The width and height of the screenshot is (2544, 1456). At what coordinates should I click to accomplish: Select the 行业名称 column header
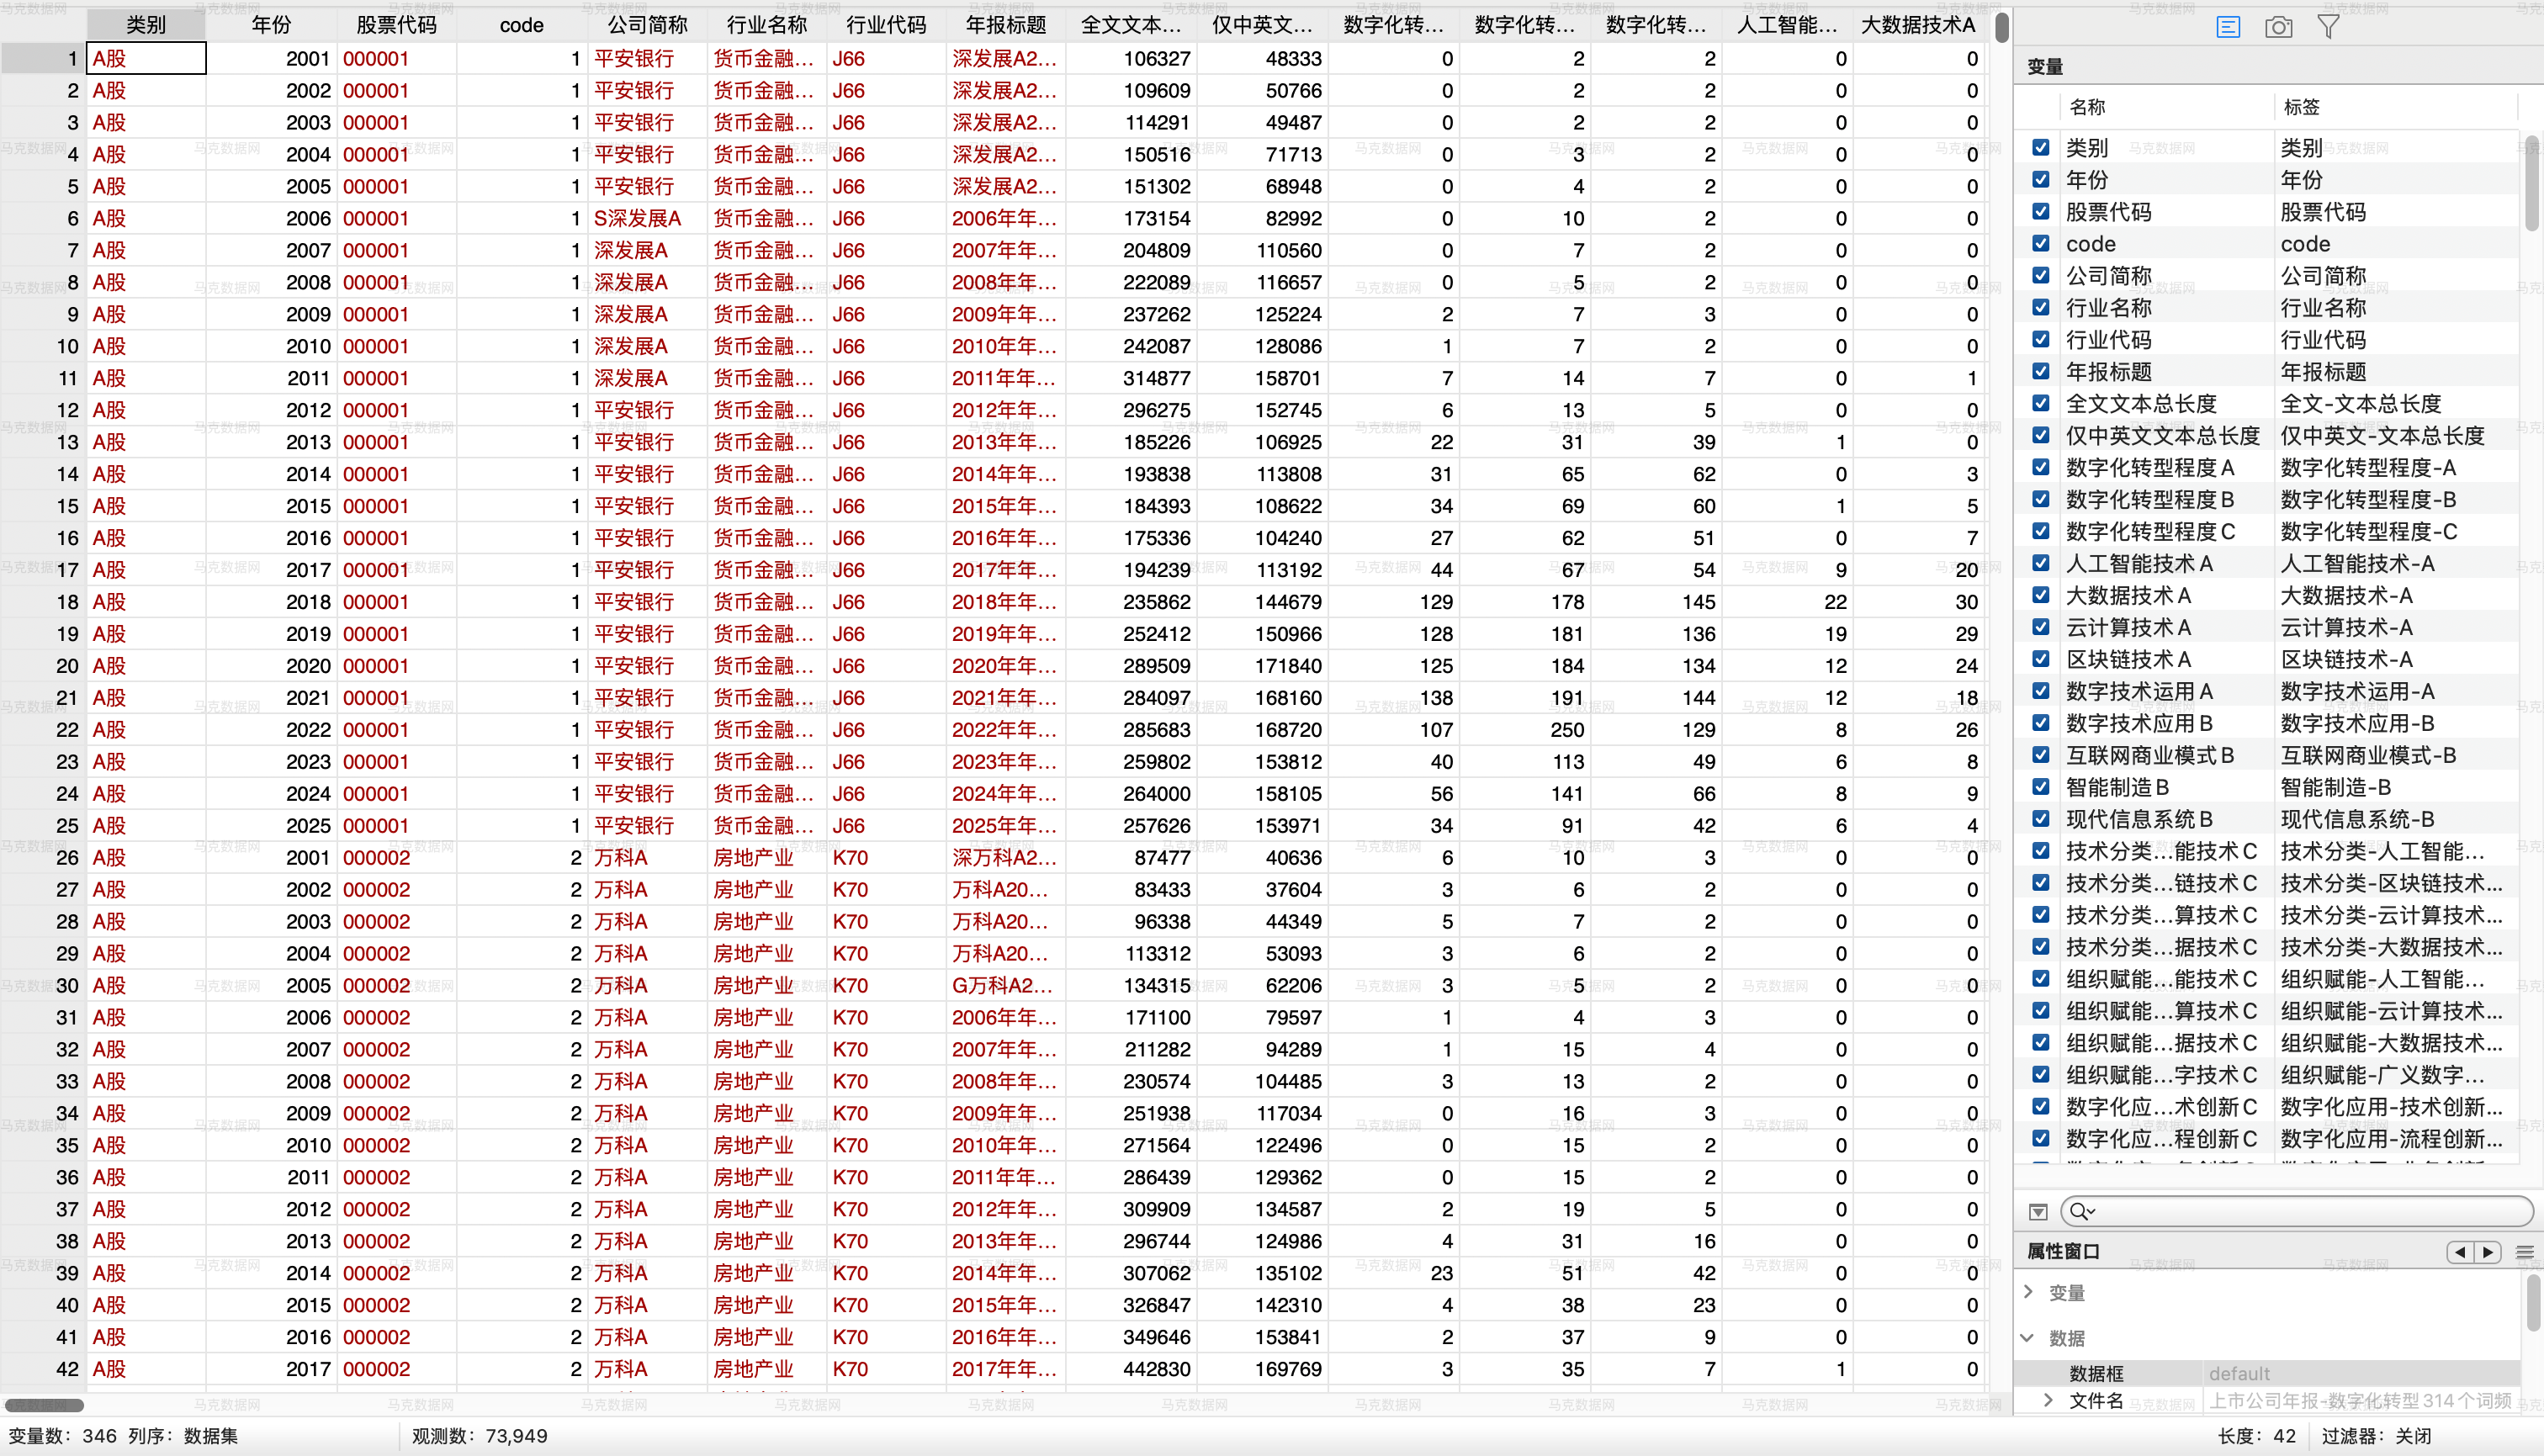tap(766, 25)
